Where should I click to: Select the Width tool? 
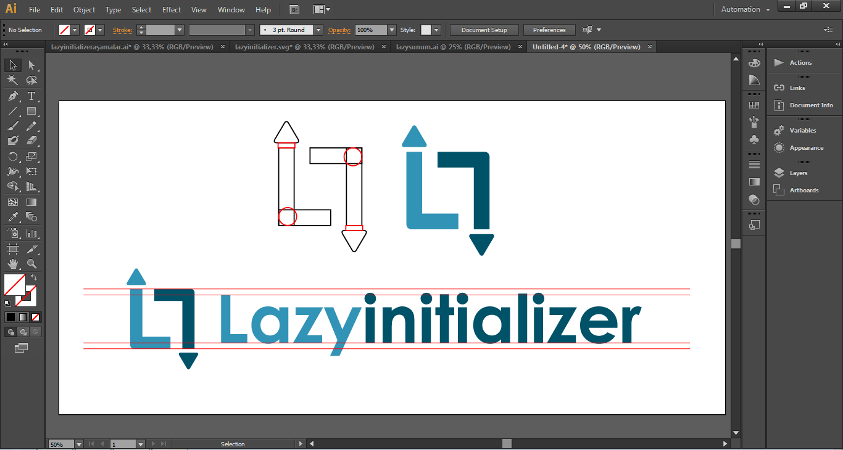point(12,171)
